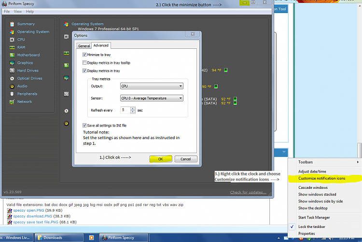Screen dimensions: 362x242
Task: Show hidden tray icons with the taskbar arrow
Action: tap(278, 238)
